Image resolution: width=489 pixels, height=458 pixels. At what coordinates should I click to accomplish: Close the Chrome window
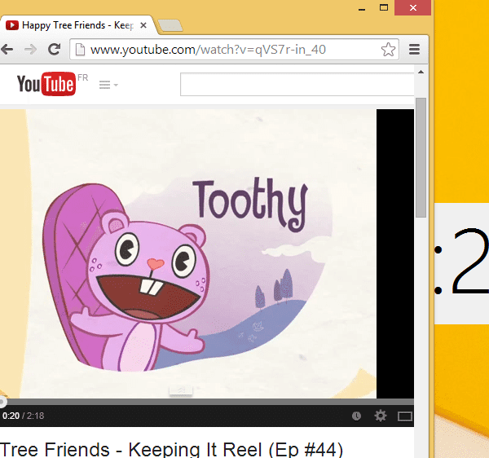[412, 8]
